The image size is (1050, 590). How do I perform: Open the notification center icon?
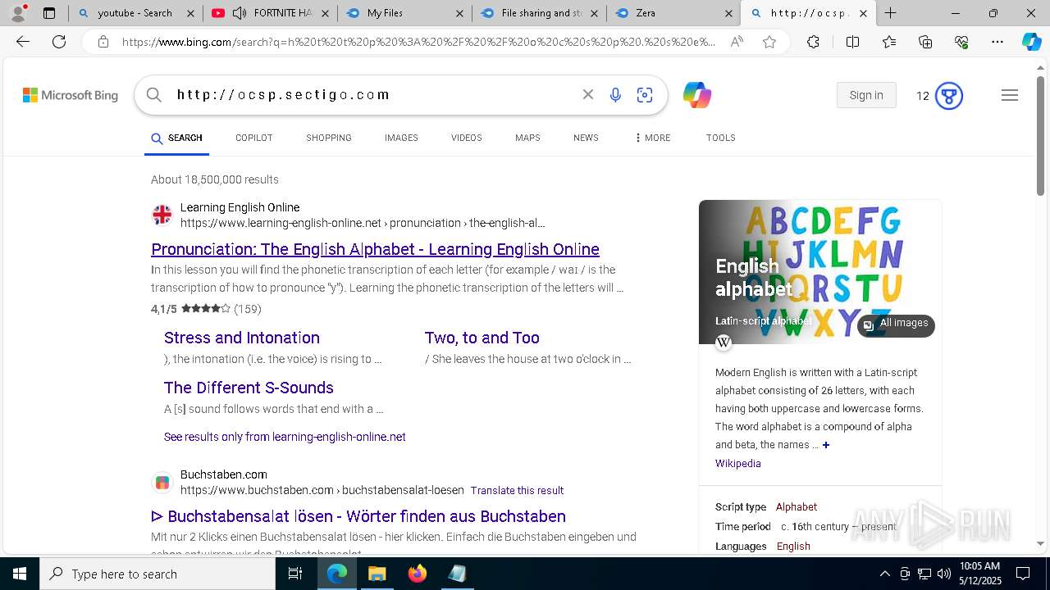pyautogui.click(x=1023, y=574)
